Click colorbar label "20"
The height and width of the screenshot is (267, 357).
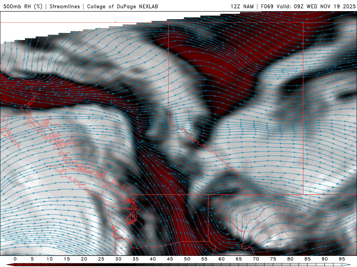tap(84, 259)
